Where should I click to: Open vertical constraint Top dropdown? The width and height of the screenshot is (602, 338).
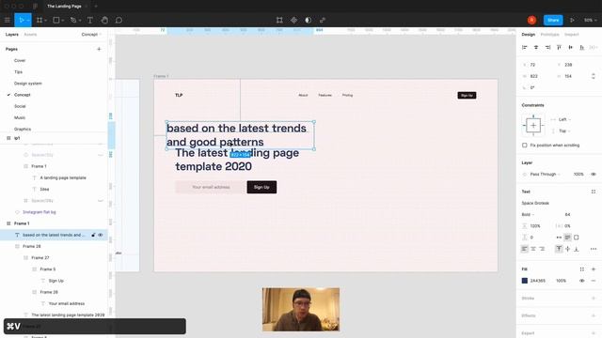coord(564,131)
